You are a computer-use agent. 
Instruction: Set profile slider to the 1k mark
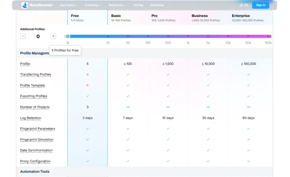click(188, 36)
